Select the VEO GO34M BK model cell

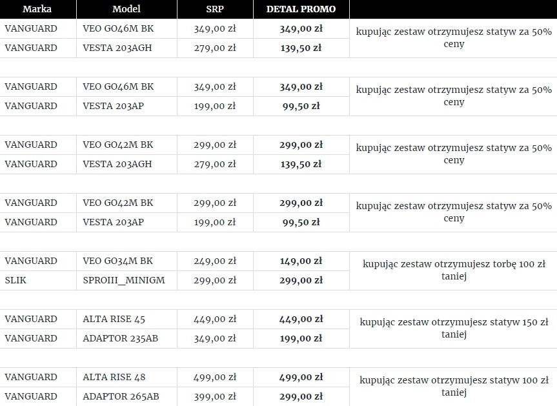(127, 261)
